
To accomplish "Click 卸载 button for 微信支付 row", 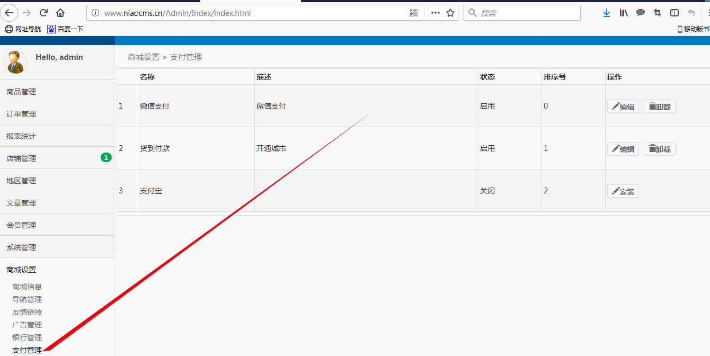I will coord(660,106).
